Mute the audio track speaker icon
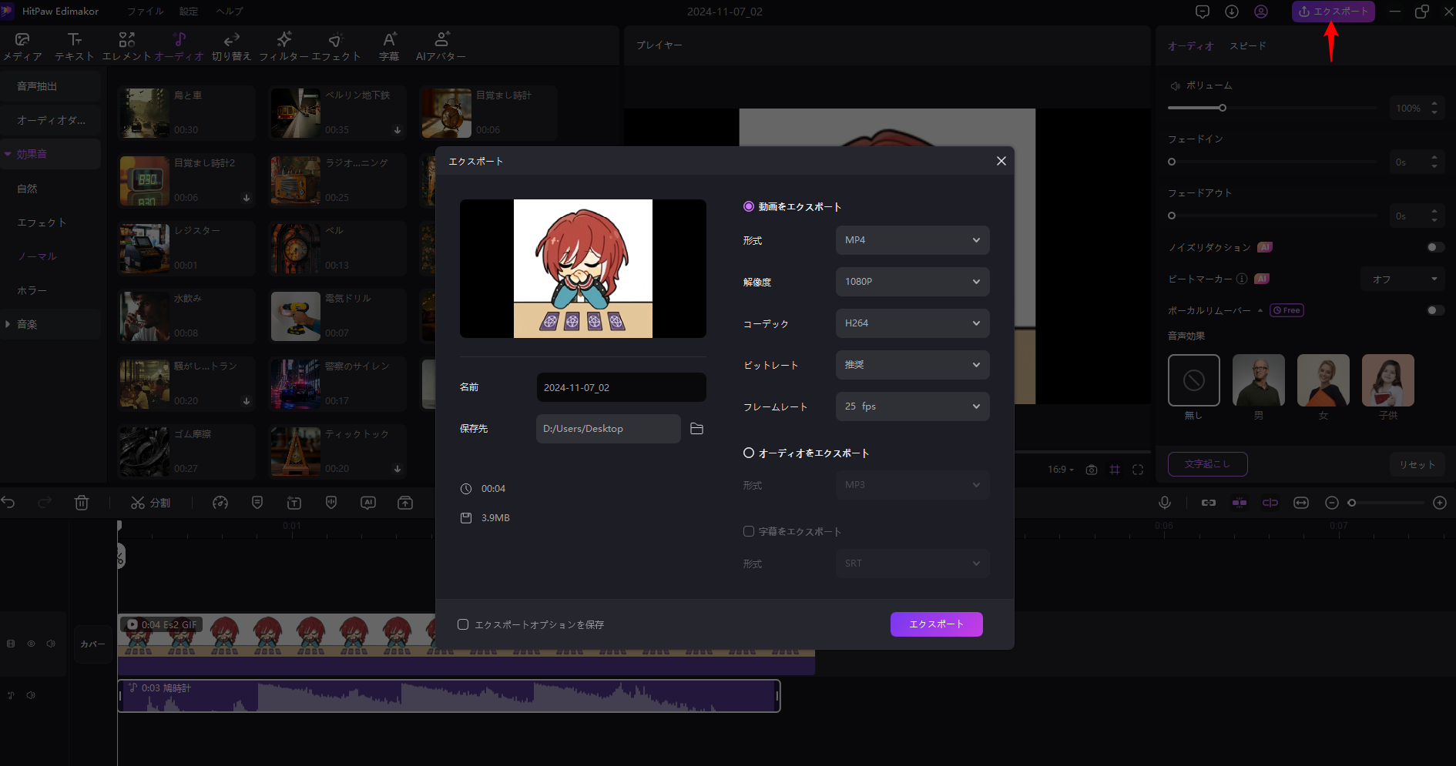This screenshot has height=766, width=1456. pos(31,695)
